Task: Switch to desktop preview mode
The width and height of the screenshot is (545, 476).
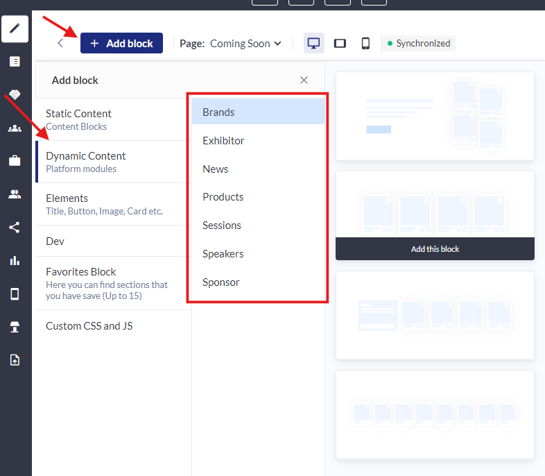Action: (x=314, y=43)
